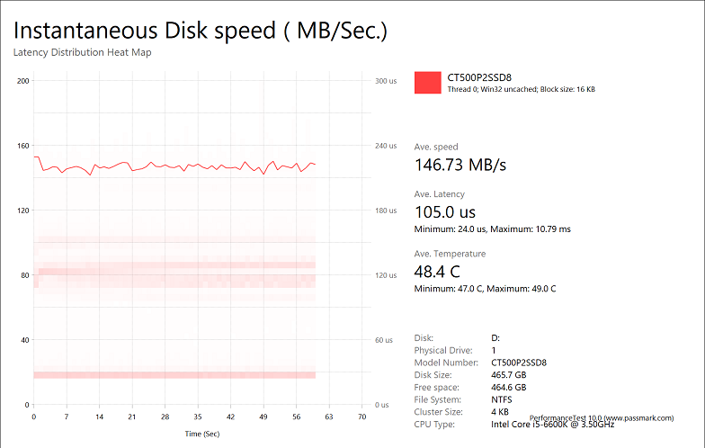Click the 300 us right axis label
Image resolution: width=705 pixels, height=448 pixels.
(x=385, y=81)
